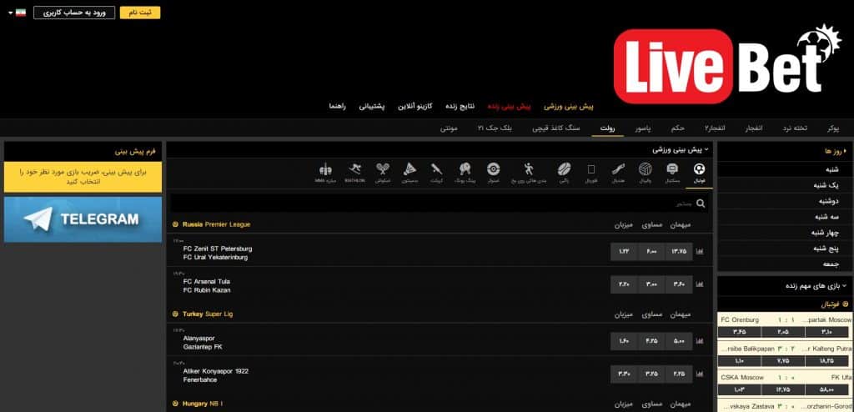Screen dimensions: 854x412
Task: Select the biathlon skier icon
Action: pyautogui.click(x=354, y=169)
